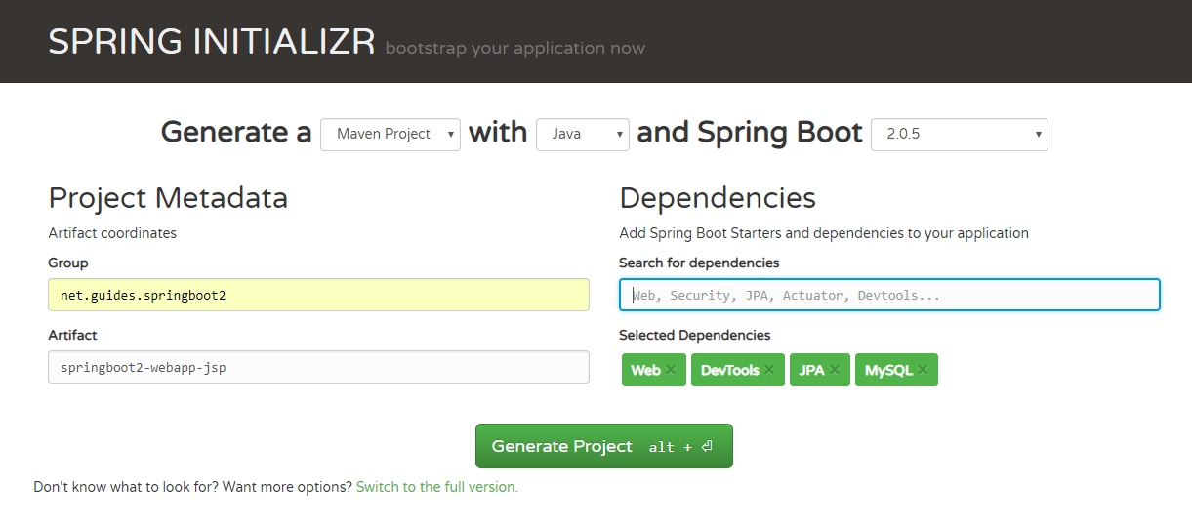Click the 'bootstrap your application now' tagline
1192x526 pixels.
tap(515, 48)
